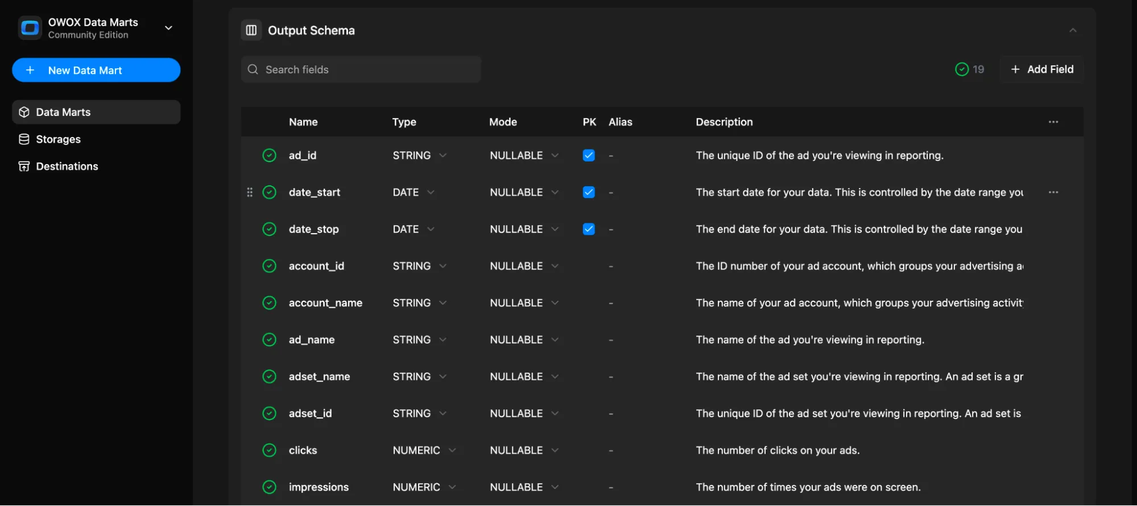This screenshot has width=1137, height=506.
Task: Click the status check icon for date_start
Action: coord(270,192)
